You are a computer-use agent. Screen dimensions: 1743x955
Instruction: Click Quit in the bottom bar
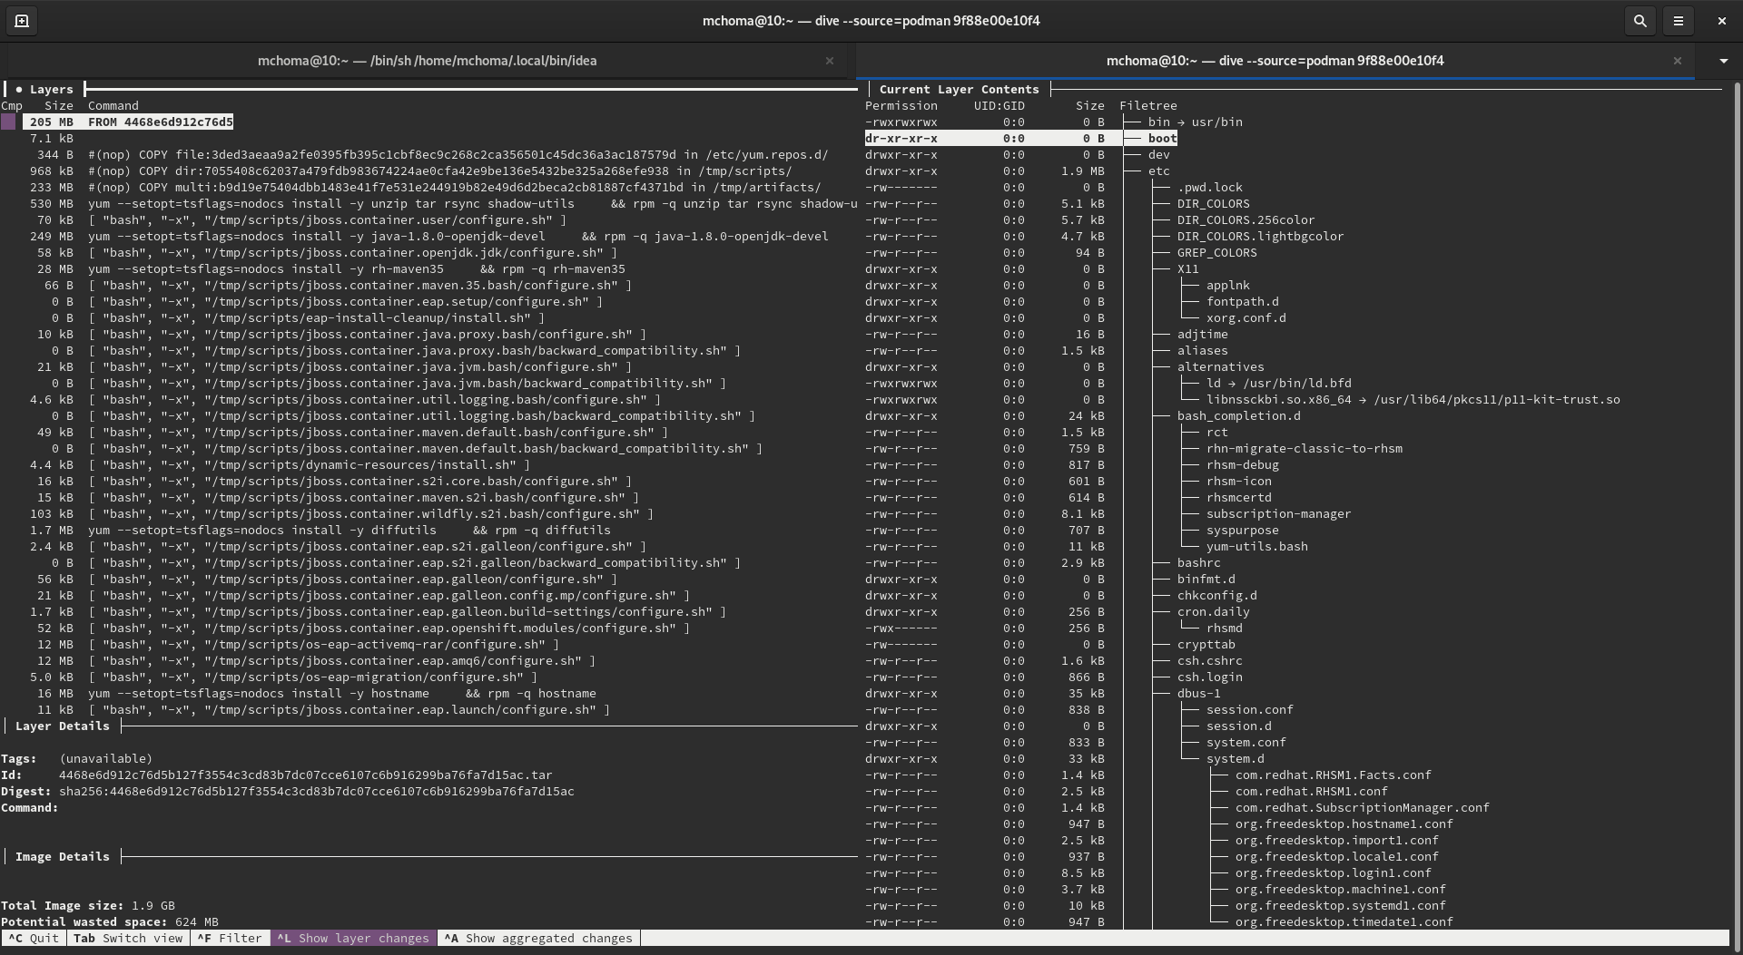click(34, 939)
